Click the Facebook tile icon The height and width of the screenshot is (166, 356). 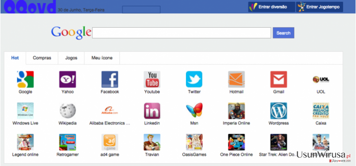coord(110,79)
